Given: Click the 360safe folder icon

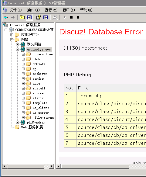Looking at the screenshot, I should 29,64.
